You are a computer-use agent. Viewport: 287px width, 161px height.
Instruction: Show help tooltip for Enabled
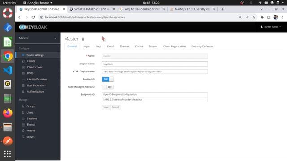click(x=94, y=79)
